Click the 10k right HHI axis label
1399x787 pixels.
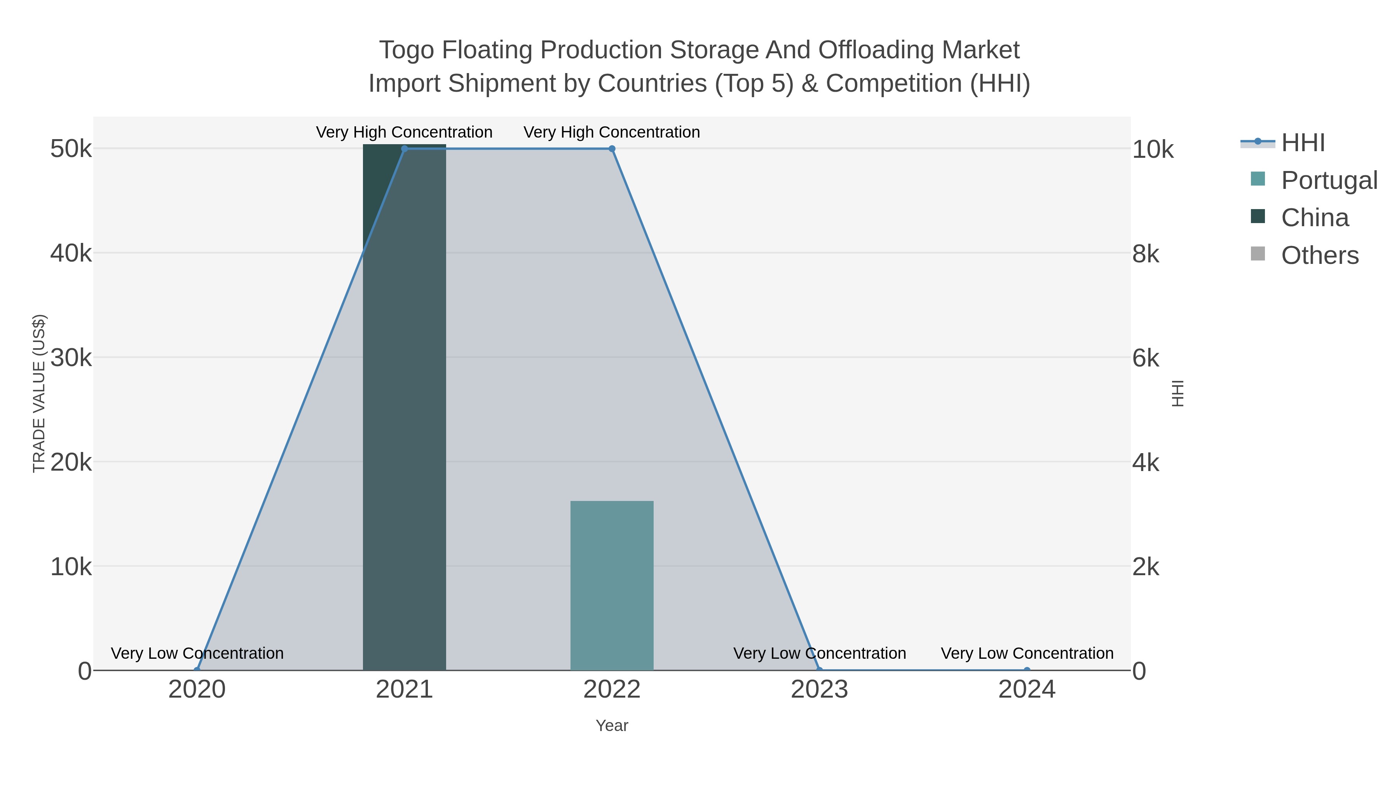coord(1153,149)
